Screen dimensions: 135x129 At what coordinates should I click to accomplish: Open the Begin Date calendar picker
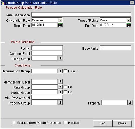point(60,25)
